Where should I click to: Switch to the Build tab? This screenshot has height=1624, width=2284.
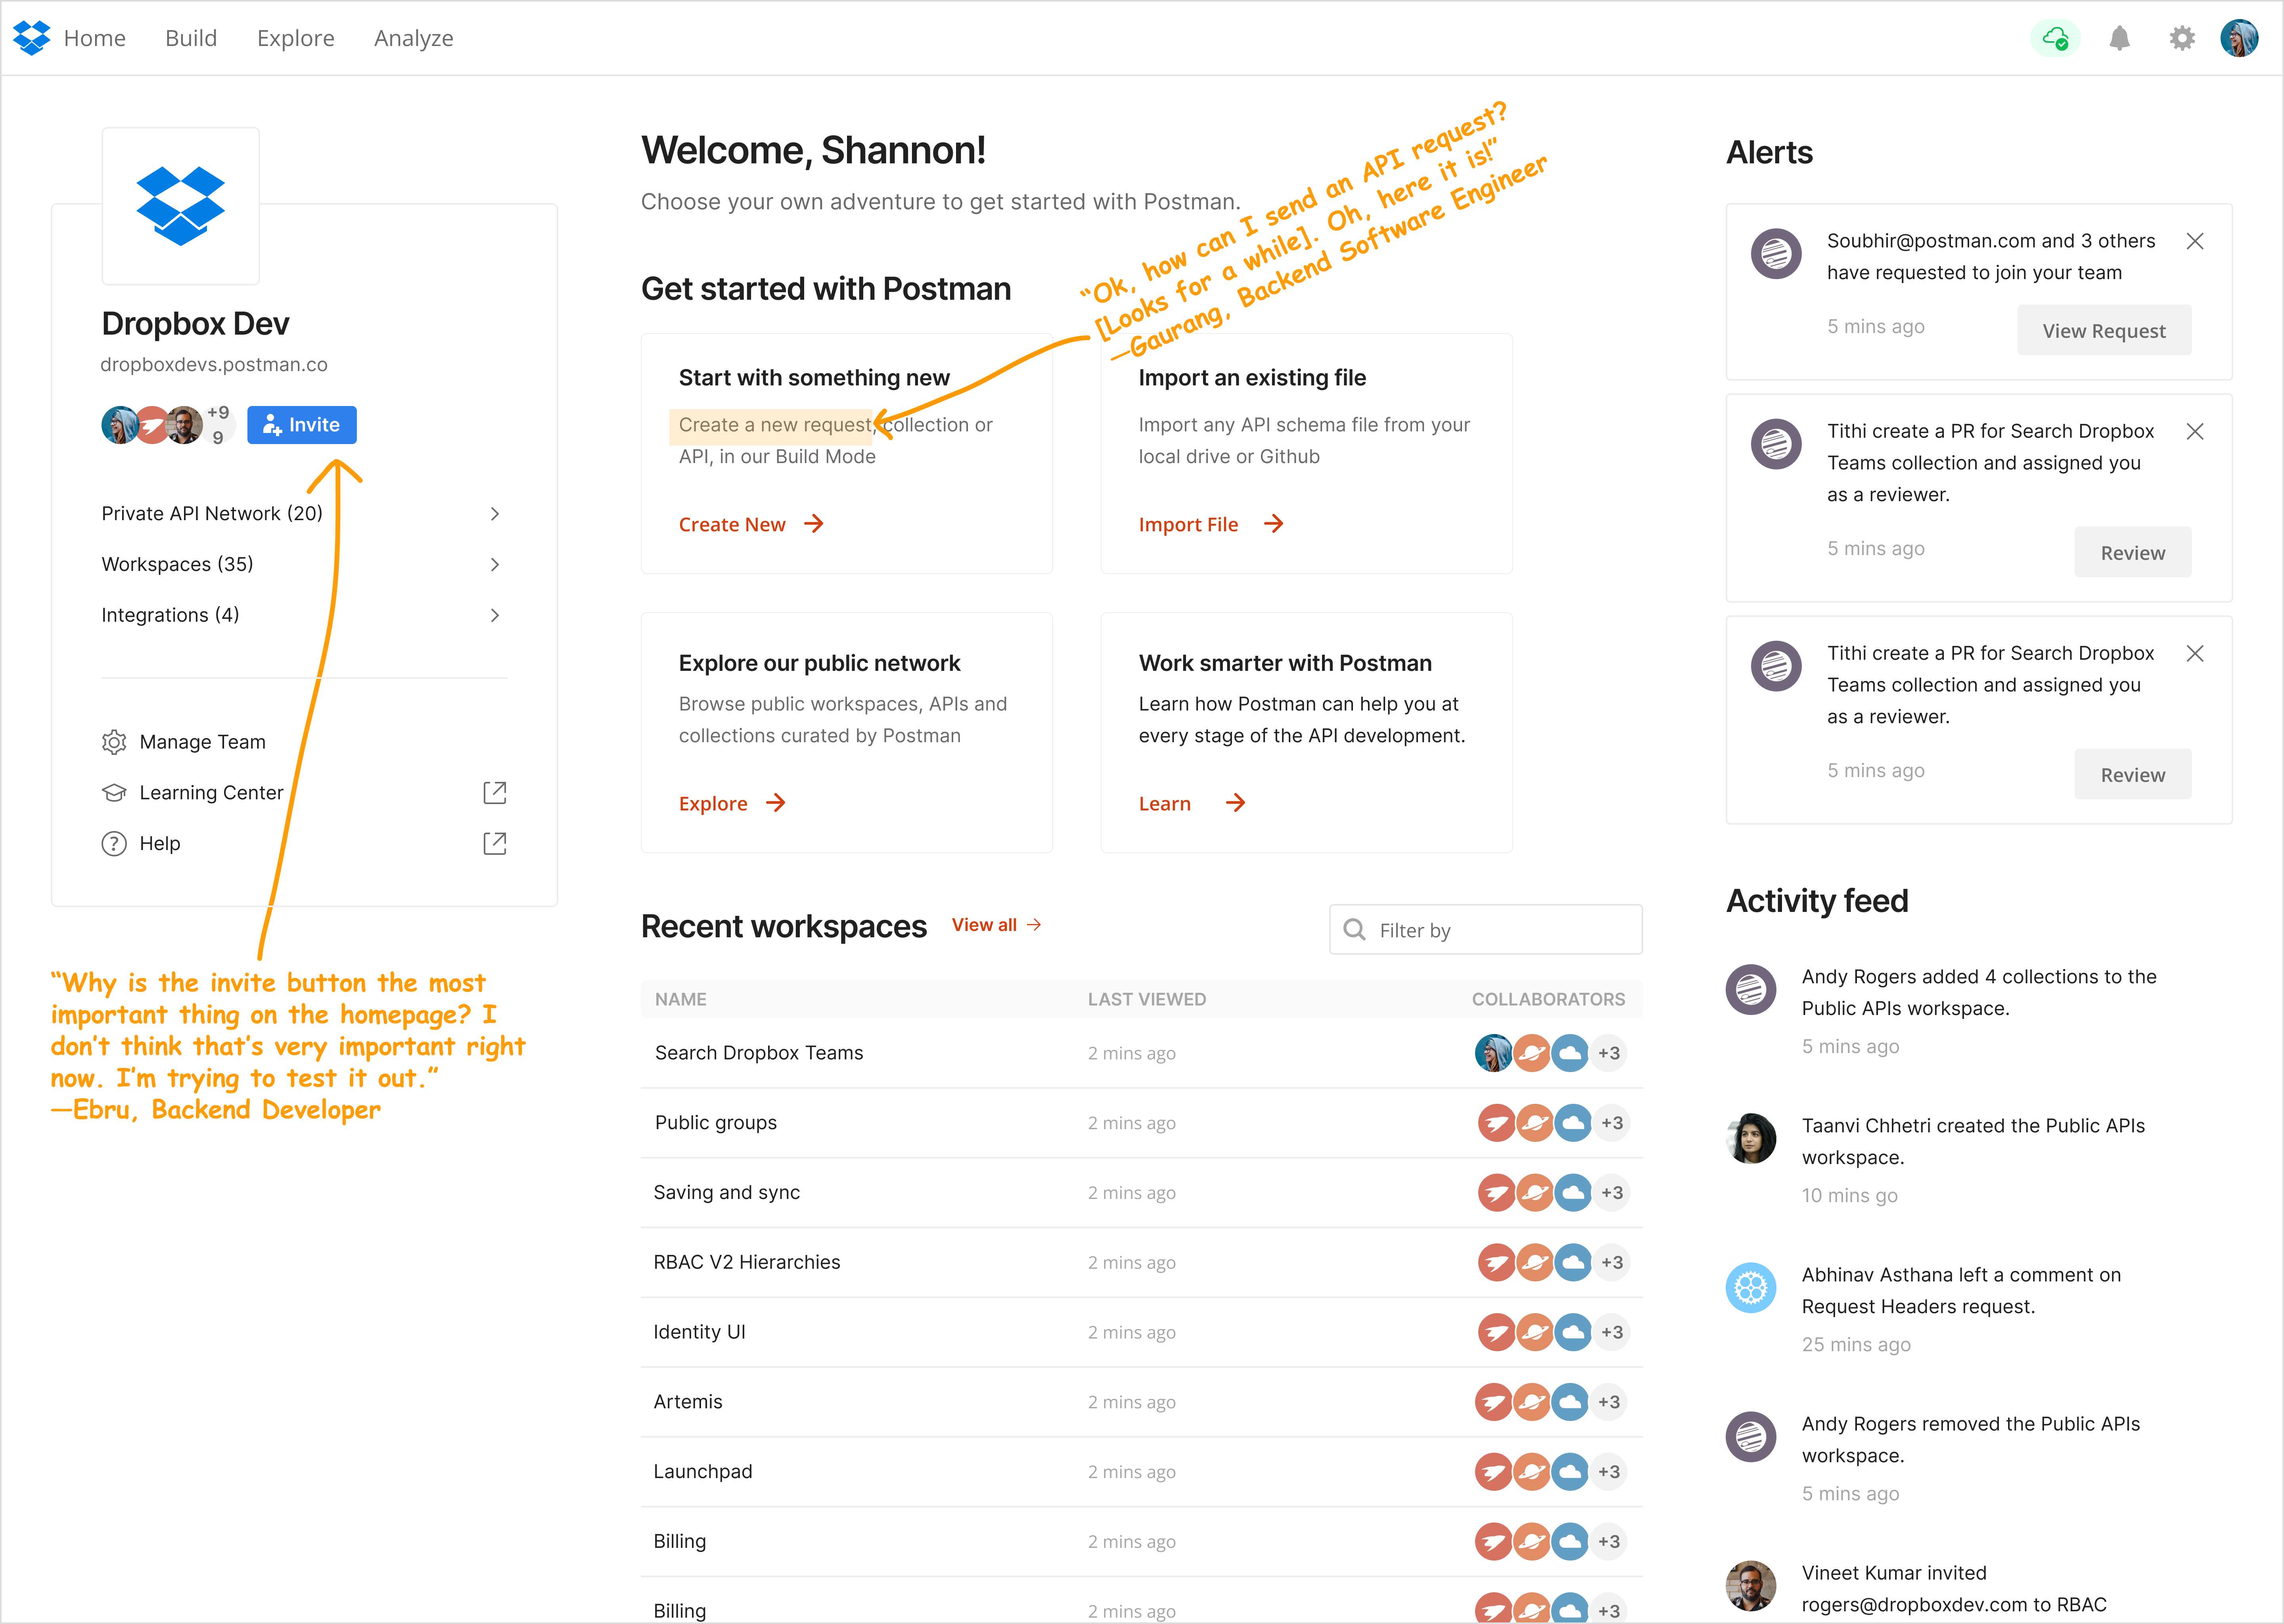[191, 38]
